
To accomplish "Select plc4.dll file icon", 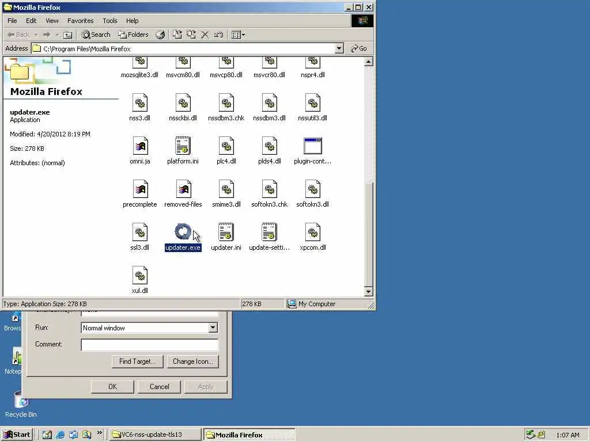I will click(x=226, y=146).
